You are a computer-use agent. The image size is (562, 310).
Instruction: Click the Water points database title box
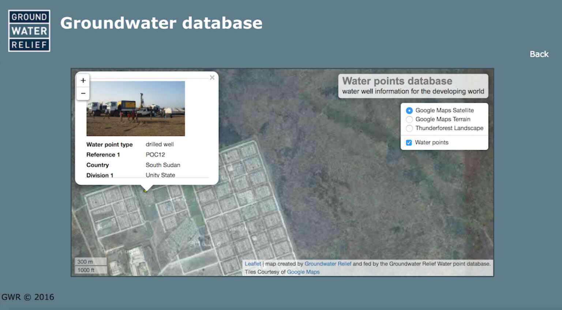click(x=413, y=86)
